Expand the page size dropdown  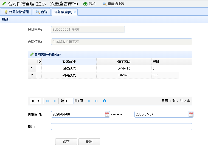point(35,101)
